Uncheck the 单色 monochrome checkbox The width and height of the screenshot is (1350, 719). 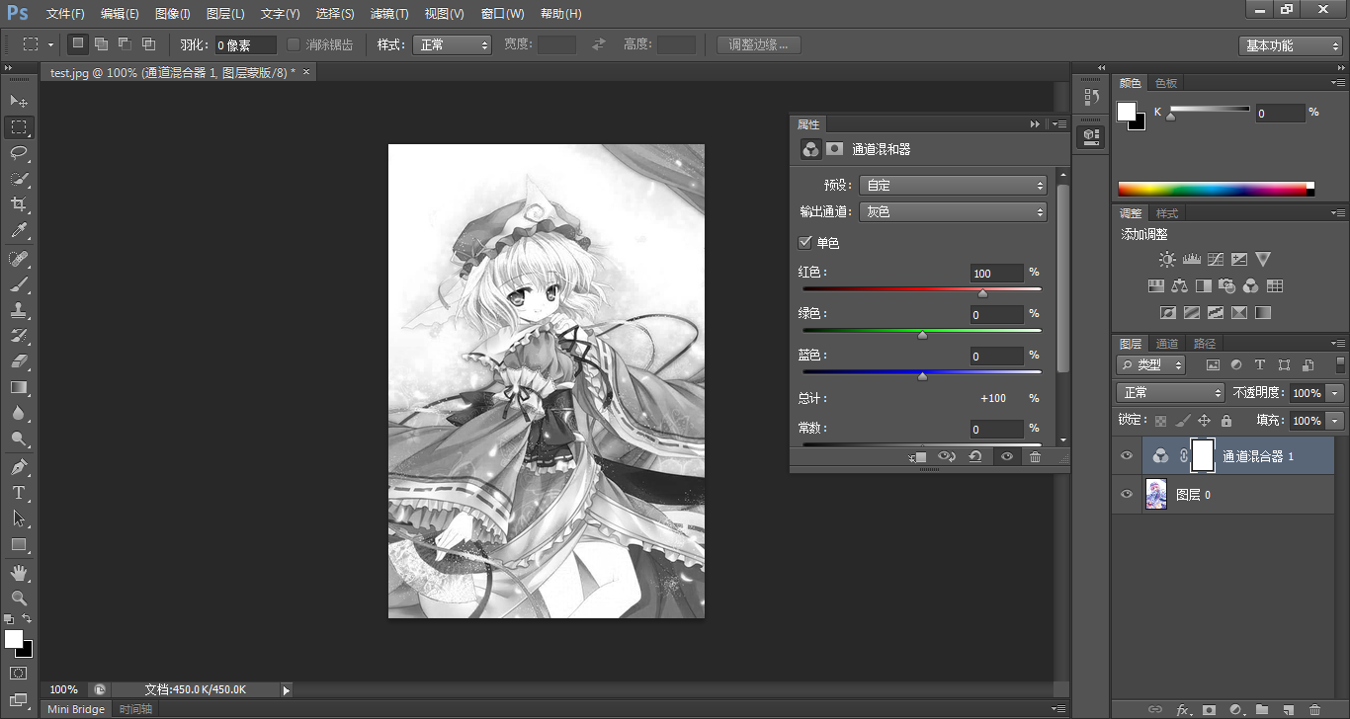click(804, 243)
